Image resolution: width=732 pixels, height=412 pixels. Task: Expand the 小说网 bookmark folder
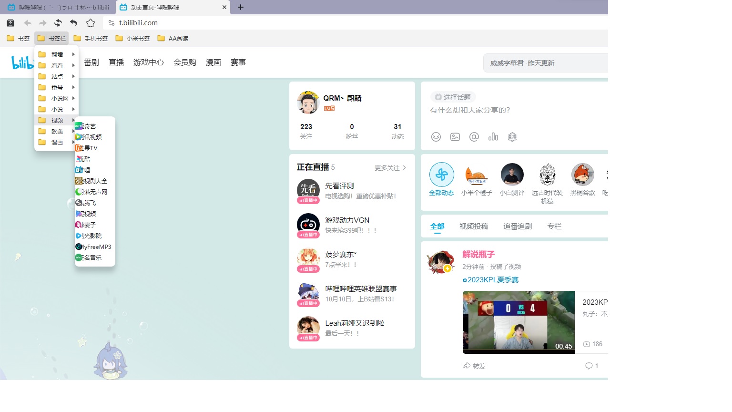[56, 98]
